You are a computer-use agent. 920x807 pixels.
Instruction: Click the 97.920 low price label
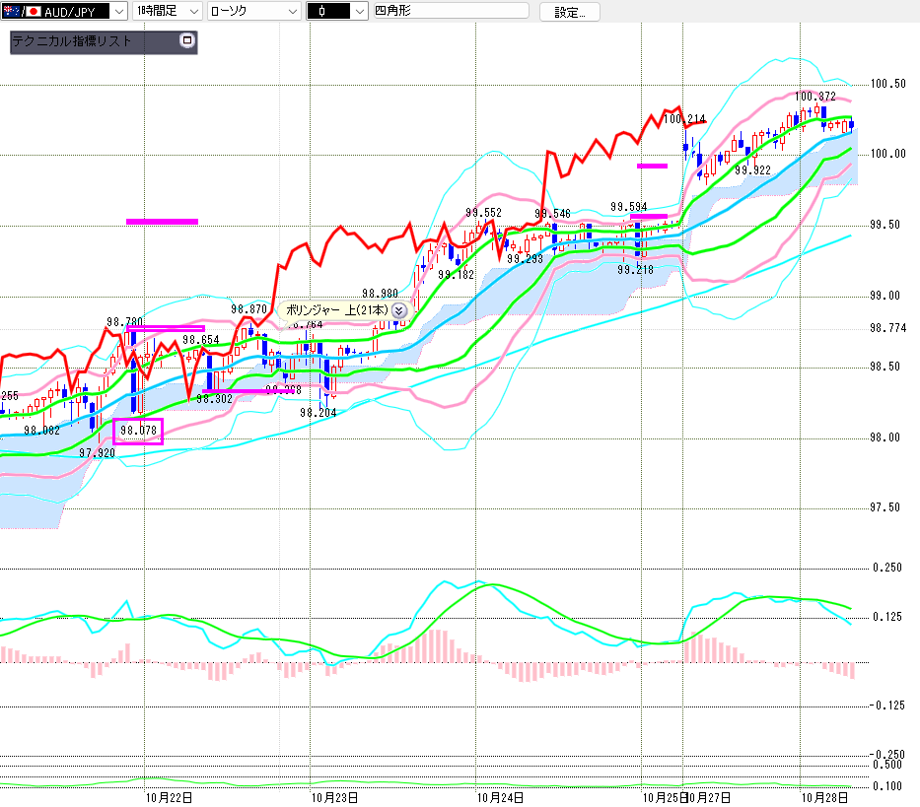97,453
